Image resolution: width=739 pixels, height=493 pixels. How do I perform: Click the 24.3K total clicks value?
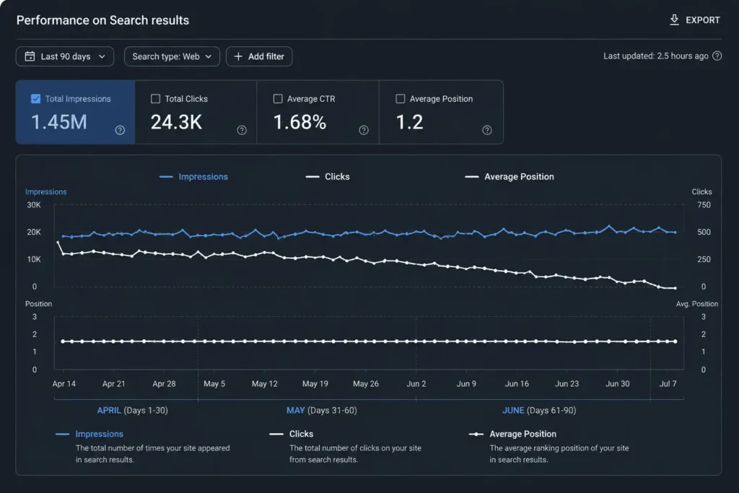tap(176, 123)
